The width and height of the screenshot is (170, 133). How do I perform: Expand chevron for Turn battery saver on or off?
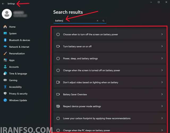162,46
